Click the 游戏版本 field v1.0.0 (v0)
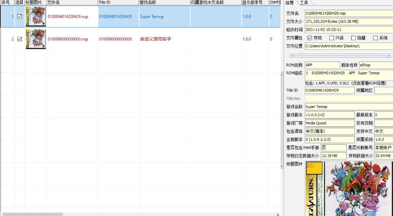Image resolution: width=393 pixels, height=216 pixels. click(330, 115)
